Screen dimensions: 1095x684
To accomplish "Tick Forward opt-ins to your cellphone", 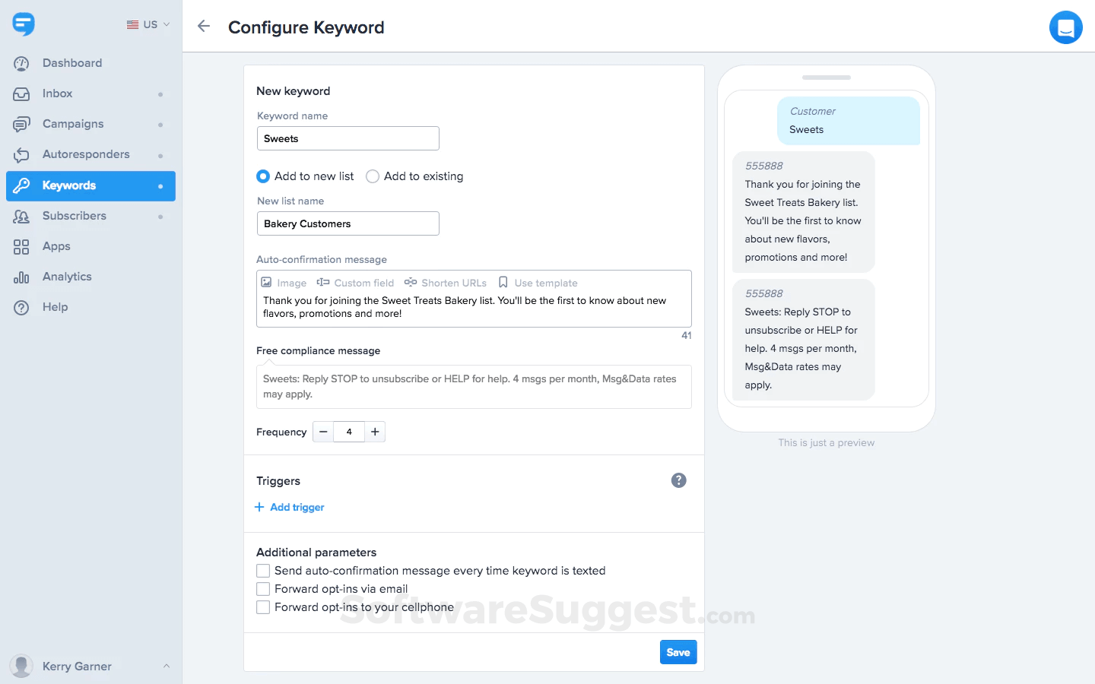I will coord(263,607).
